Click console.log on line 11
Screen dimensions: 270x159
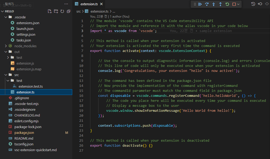[x=109, y=71]
